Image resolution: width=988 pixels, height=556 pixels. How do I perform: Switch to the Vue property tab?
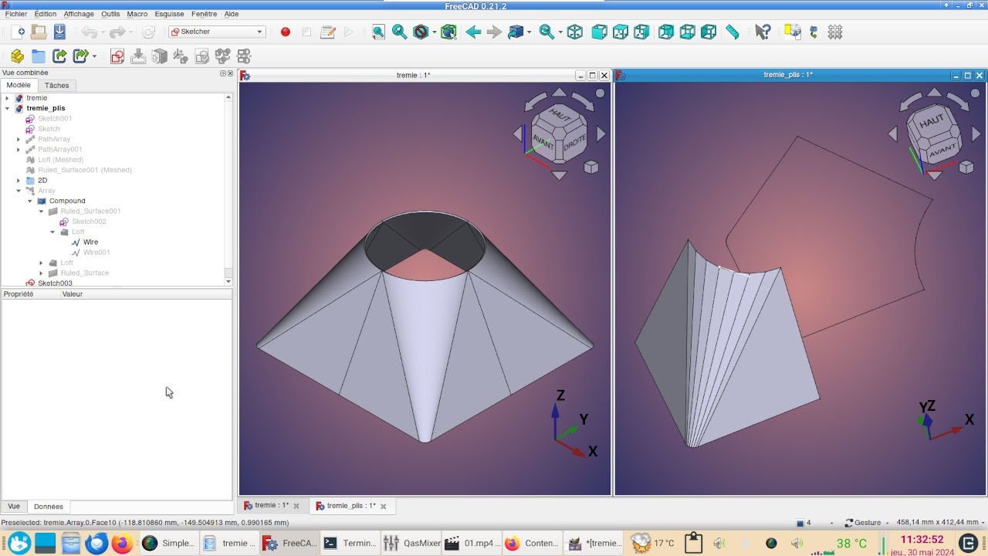[x=14, y=507]
